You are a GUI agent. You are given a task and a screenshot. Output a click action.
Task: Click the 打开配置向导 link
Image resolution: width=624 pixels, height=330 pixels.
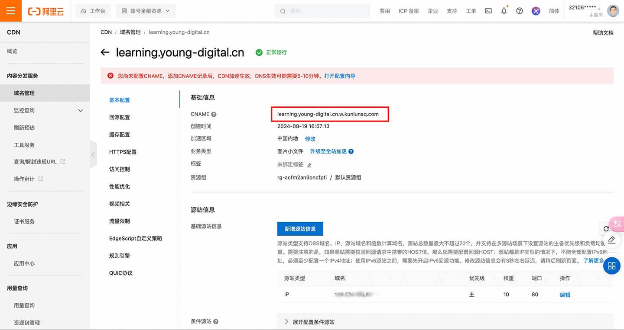click(x=340, y=76)
